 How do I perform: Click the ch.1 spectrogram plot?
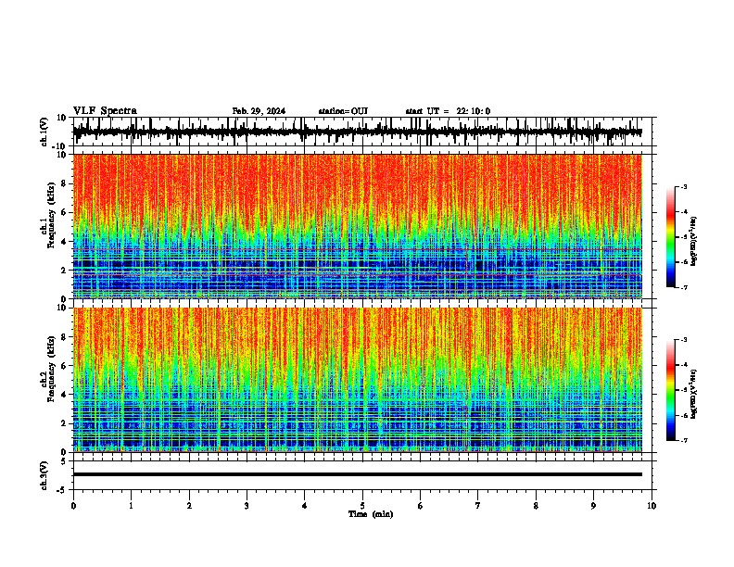358,226
